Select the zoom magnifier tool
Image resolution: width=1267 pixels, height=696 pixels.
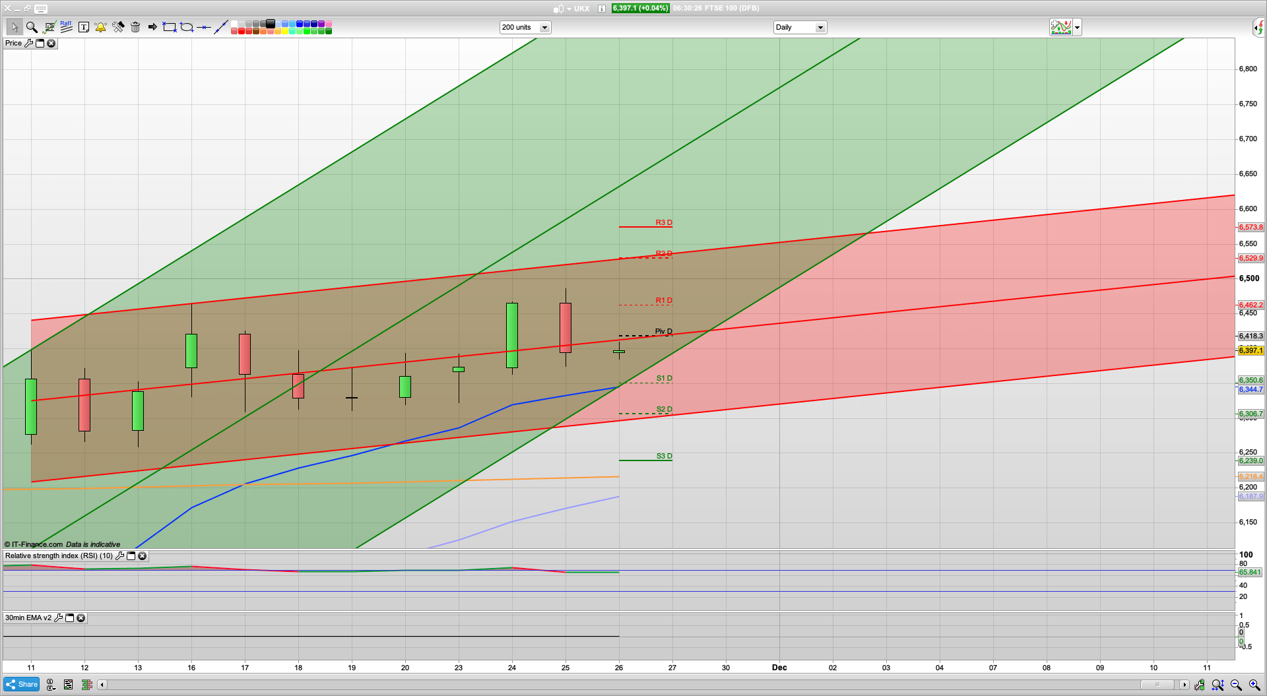(30, 27)
